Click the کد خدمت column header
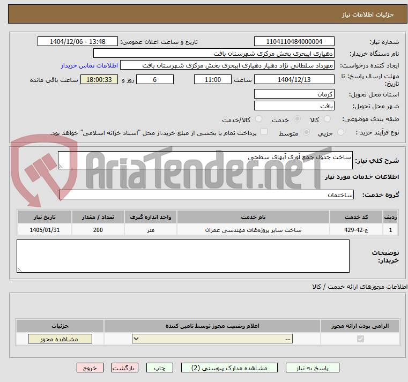The width and height of the screenshot is (408, 382). click(x=356, y=217)
